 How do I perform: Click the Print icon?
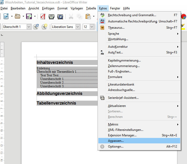point(52,16)
